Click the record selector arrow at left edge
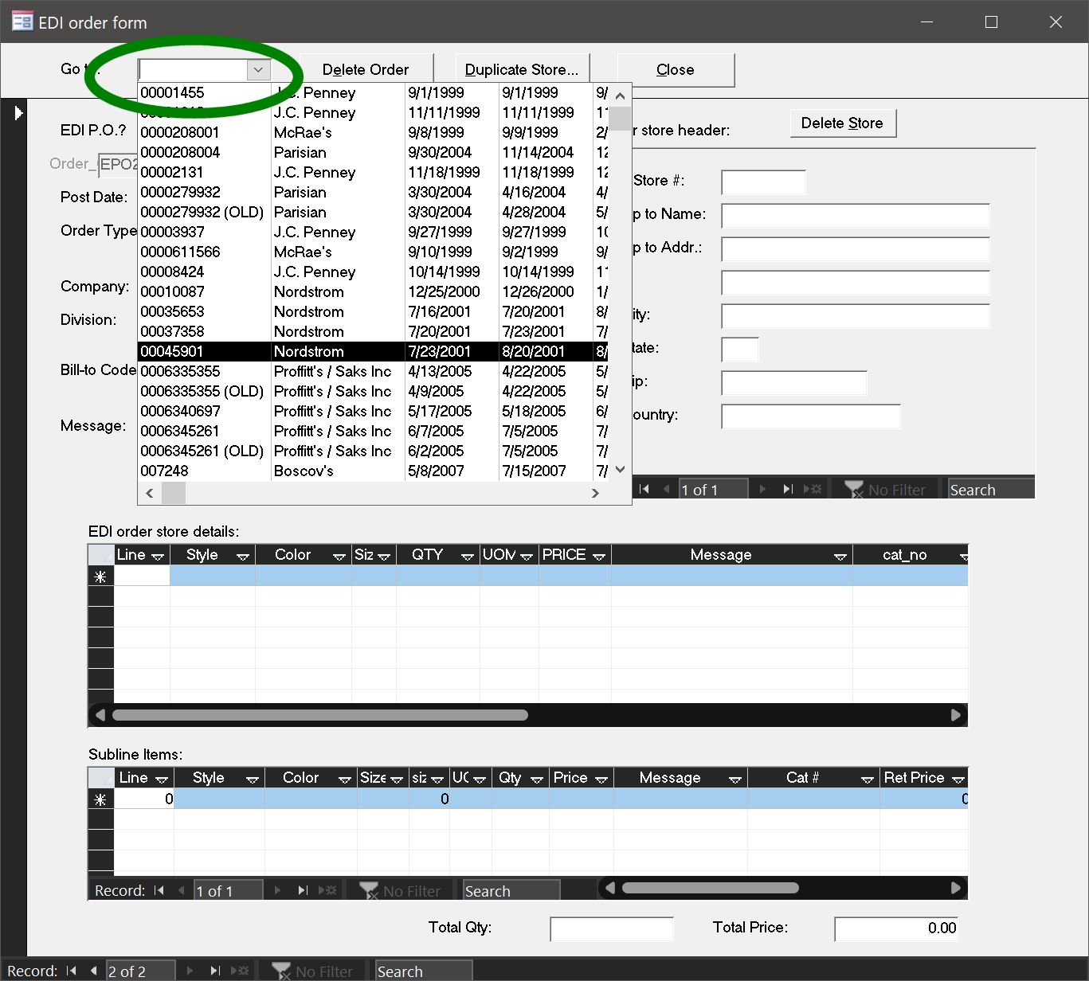 [x=18, y=113]
